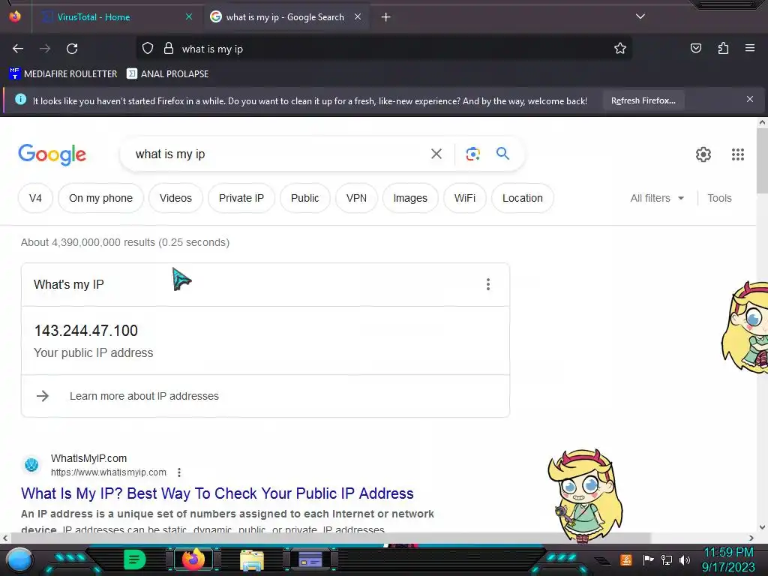Viewport: 768px width, 576px height.
Task: Switch to Images results
Action: (x=410, y=198)
